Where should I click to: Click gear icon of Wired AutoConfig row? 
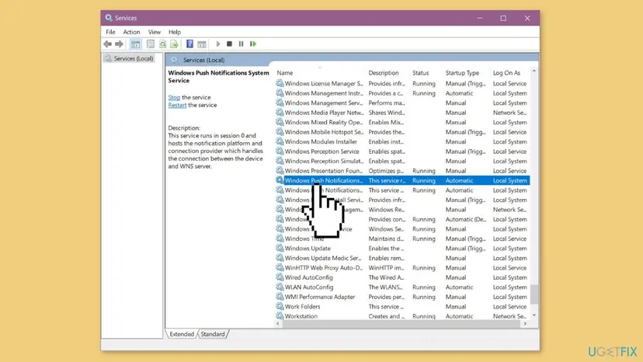[x=280, y=277]
